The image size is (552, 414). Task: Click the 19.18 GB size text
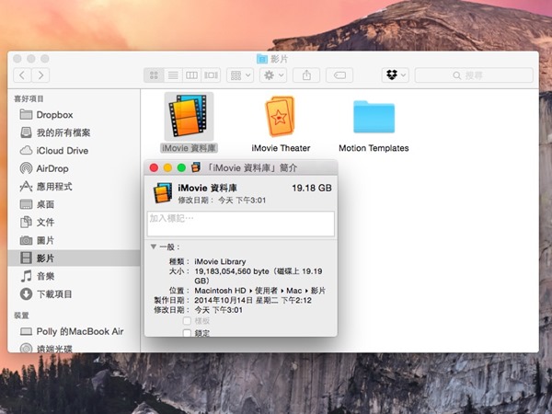pos(312,188)
